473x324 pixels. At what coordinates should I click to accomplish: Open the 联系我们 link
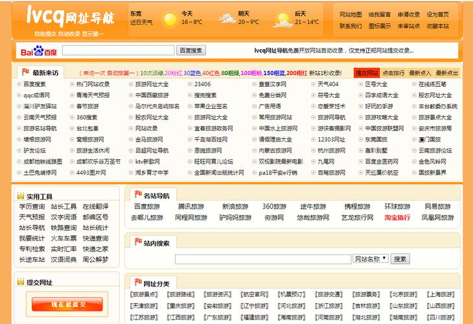point(351,27)
